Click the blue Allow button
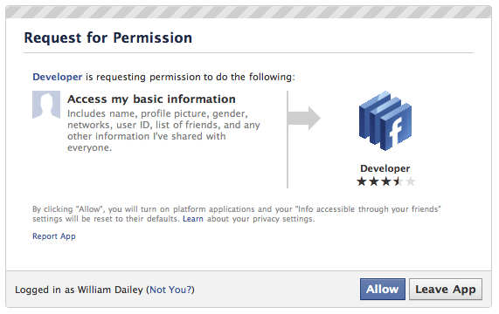 [x=383, y=290]
